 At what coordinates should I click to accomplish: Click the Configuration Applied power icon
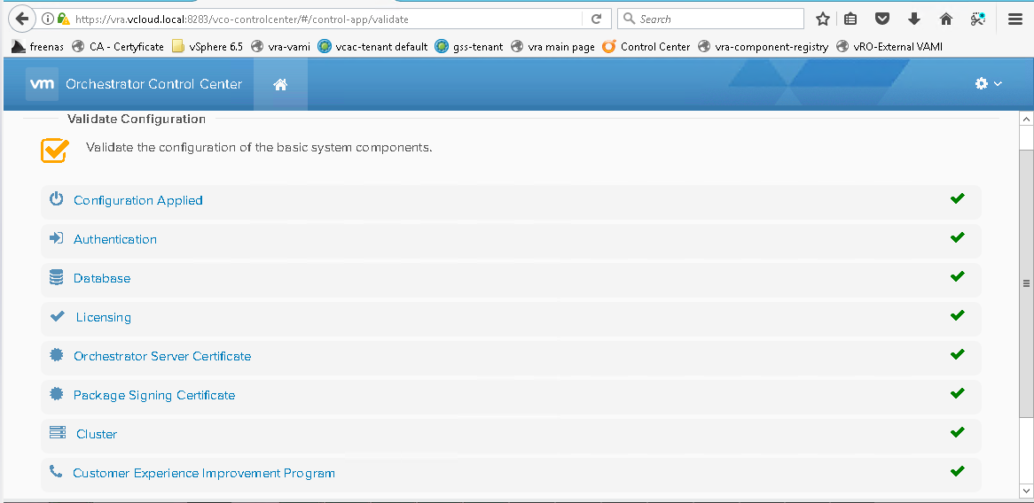tap(57, 199)
